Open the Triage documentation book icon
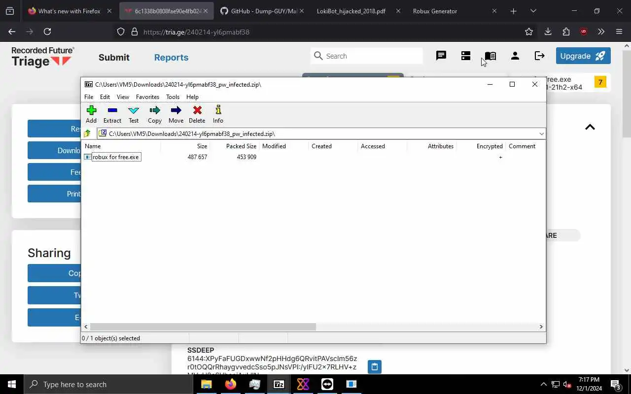The height and width of the screenshot is (394, 631). point(491,56)
